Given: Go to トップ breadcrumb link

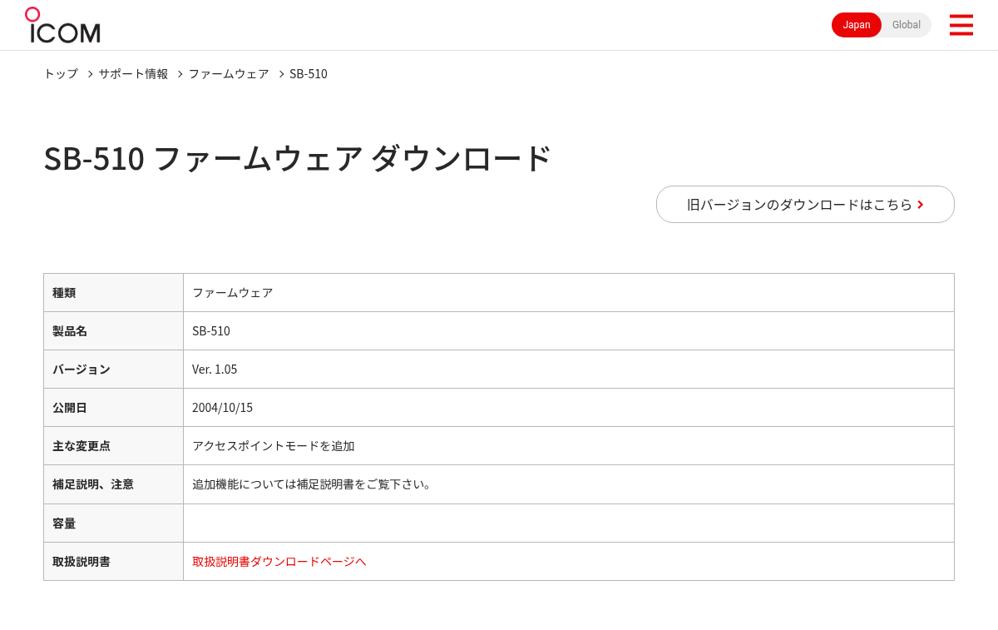Looking at the screenshot, I should 61,74.
